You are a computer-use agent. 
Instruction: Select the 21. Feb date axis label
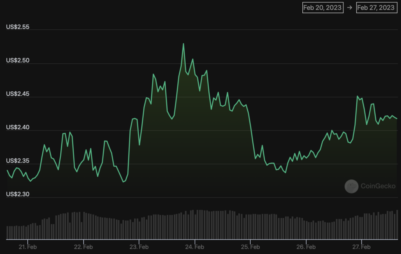28,247
